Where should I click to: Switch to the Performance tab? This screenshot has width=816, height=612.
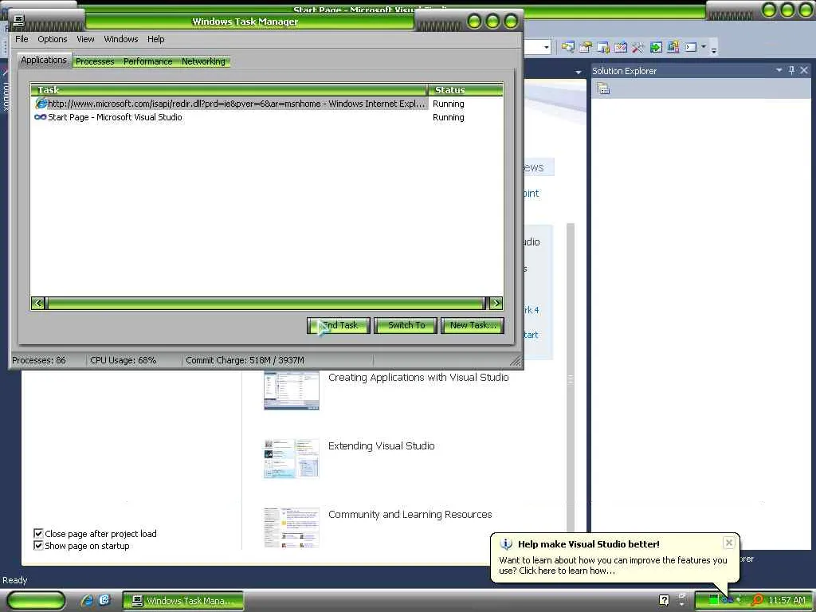(147, 61)
